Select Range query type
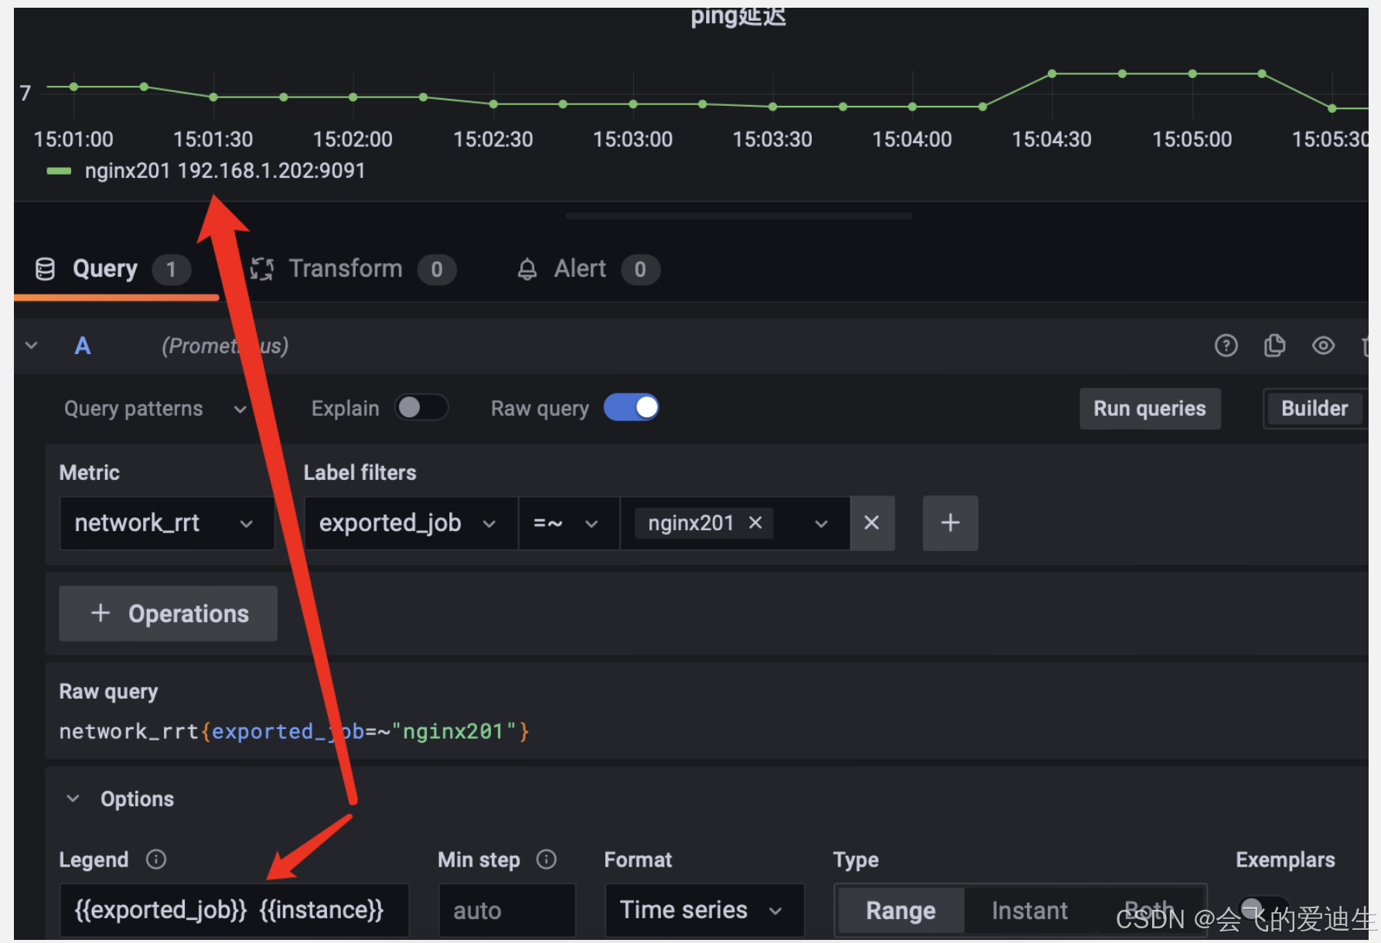The width and height of the screenshot is (1381, 943). 901,911
